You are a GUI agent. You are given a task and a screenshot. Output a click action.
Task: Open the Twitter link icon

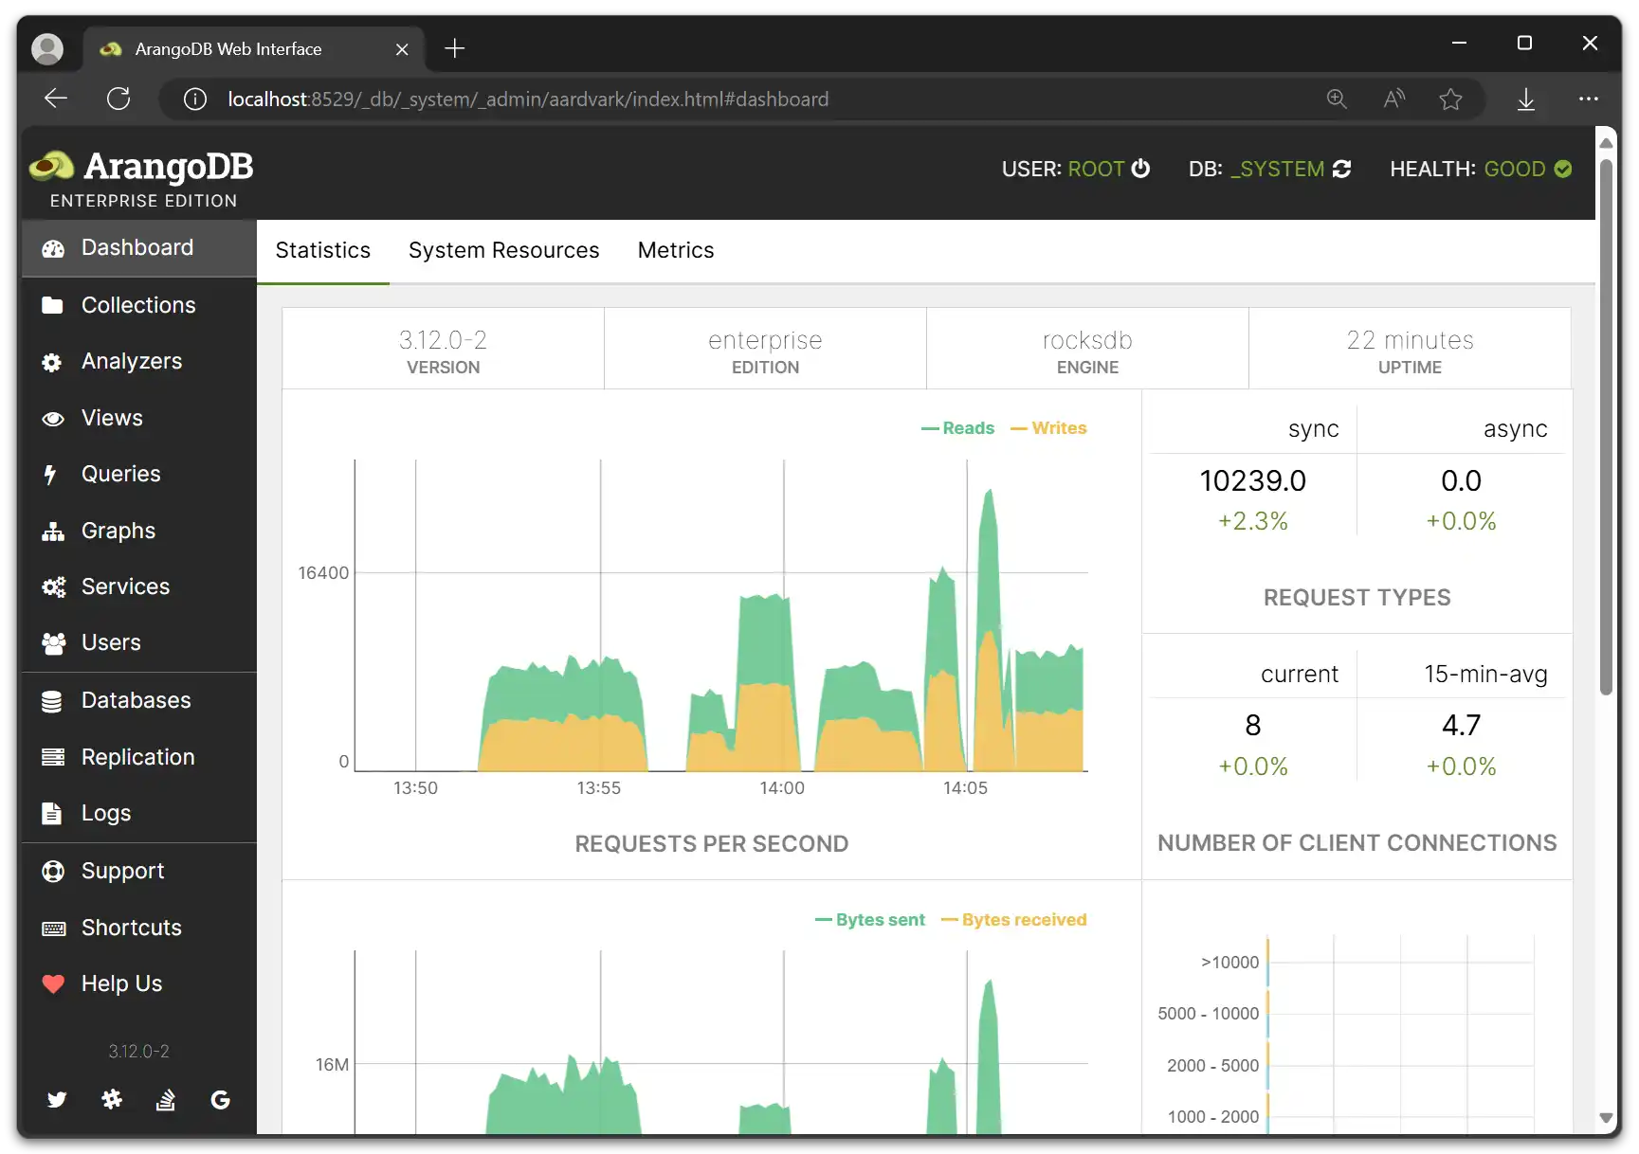pos(57,1099)
